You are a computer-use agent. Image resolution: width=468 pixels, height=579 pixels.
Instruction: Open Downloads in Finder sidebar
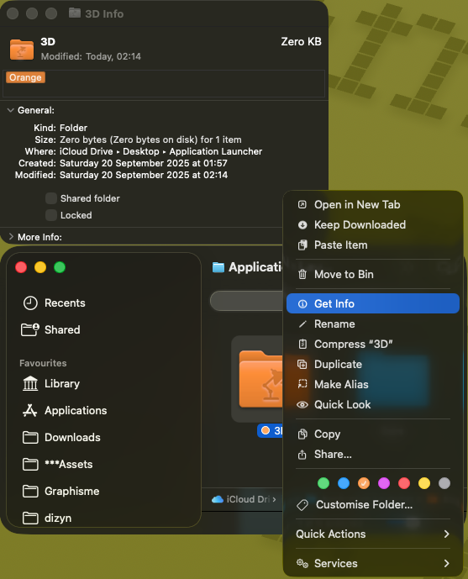103,438
